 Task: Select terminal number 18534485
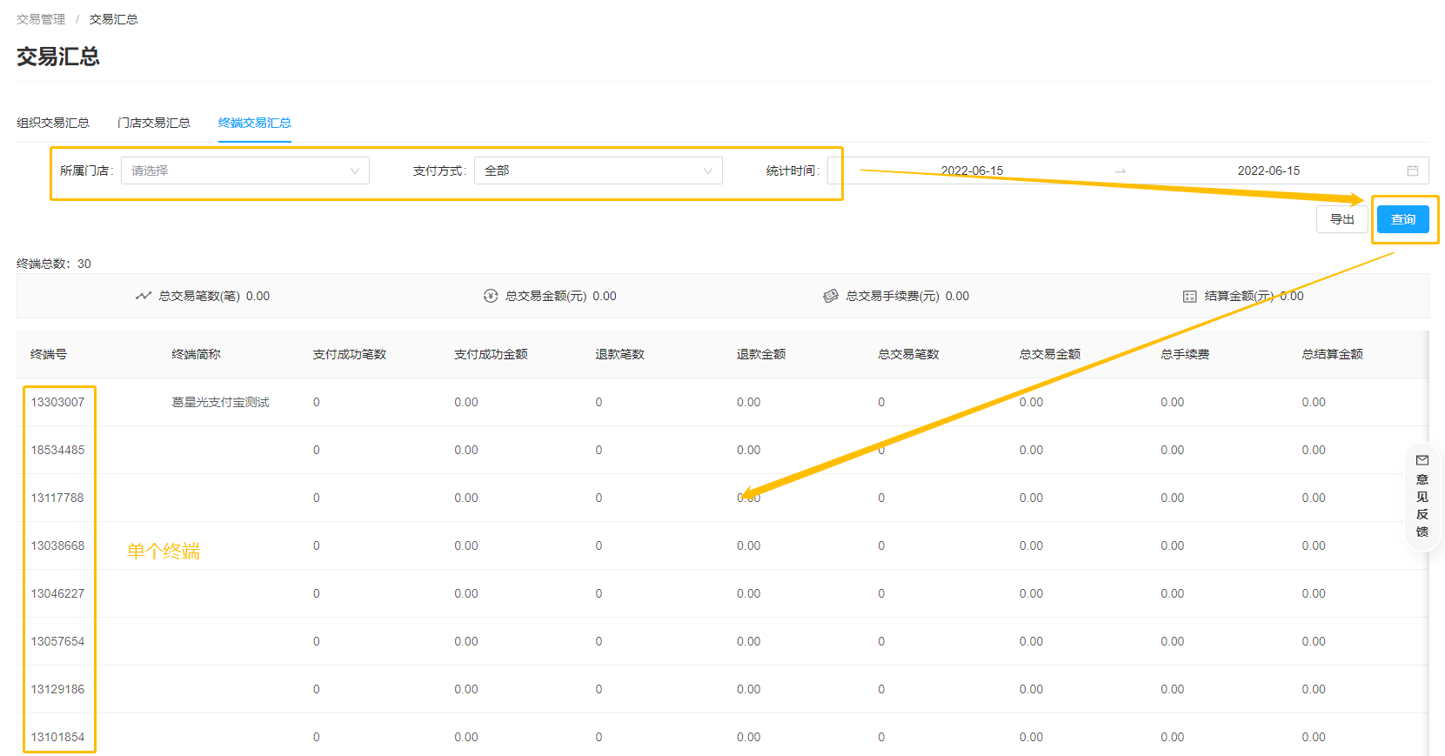[57, 450]
